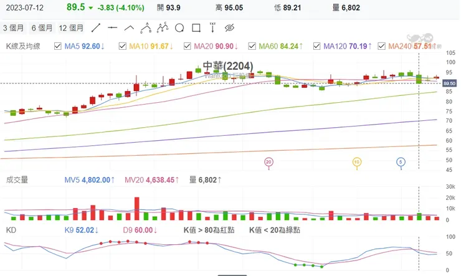Click the 量 6,802 volume in header
Screen dimensions: 461x276
346,7
